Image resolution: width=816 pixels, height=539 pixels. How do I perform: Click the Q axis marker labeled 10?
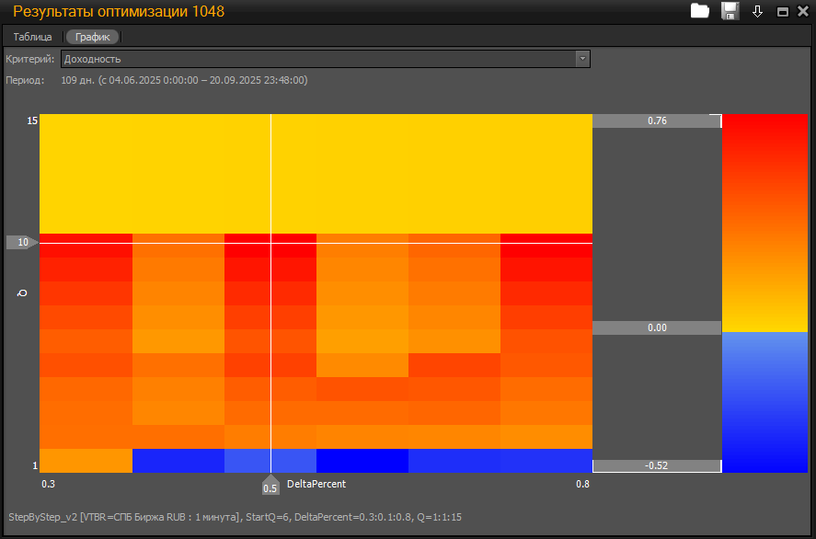[22, 243]
